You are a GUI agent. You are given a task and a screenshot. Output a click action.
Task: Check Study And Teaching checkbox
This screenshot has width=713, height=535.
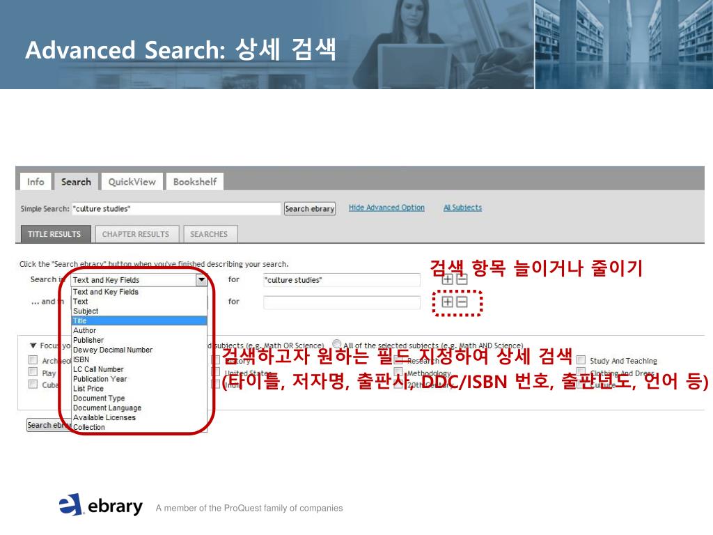pos(581,360)
